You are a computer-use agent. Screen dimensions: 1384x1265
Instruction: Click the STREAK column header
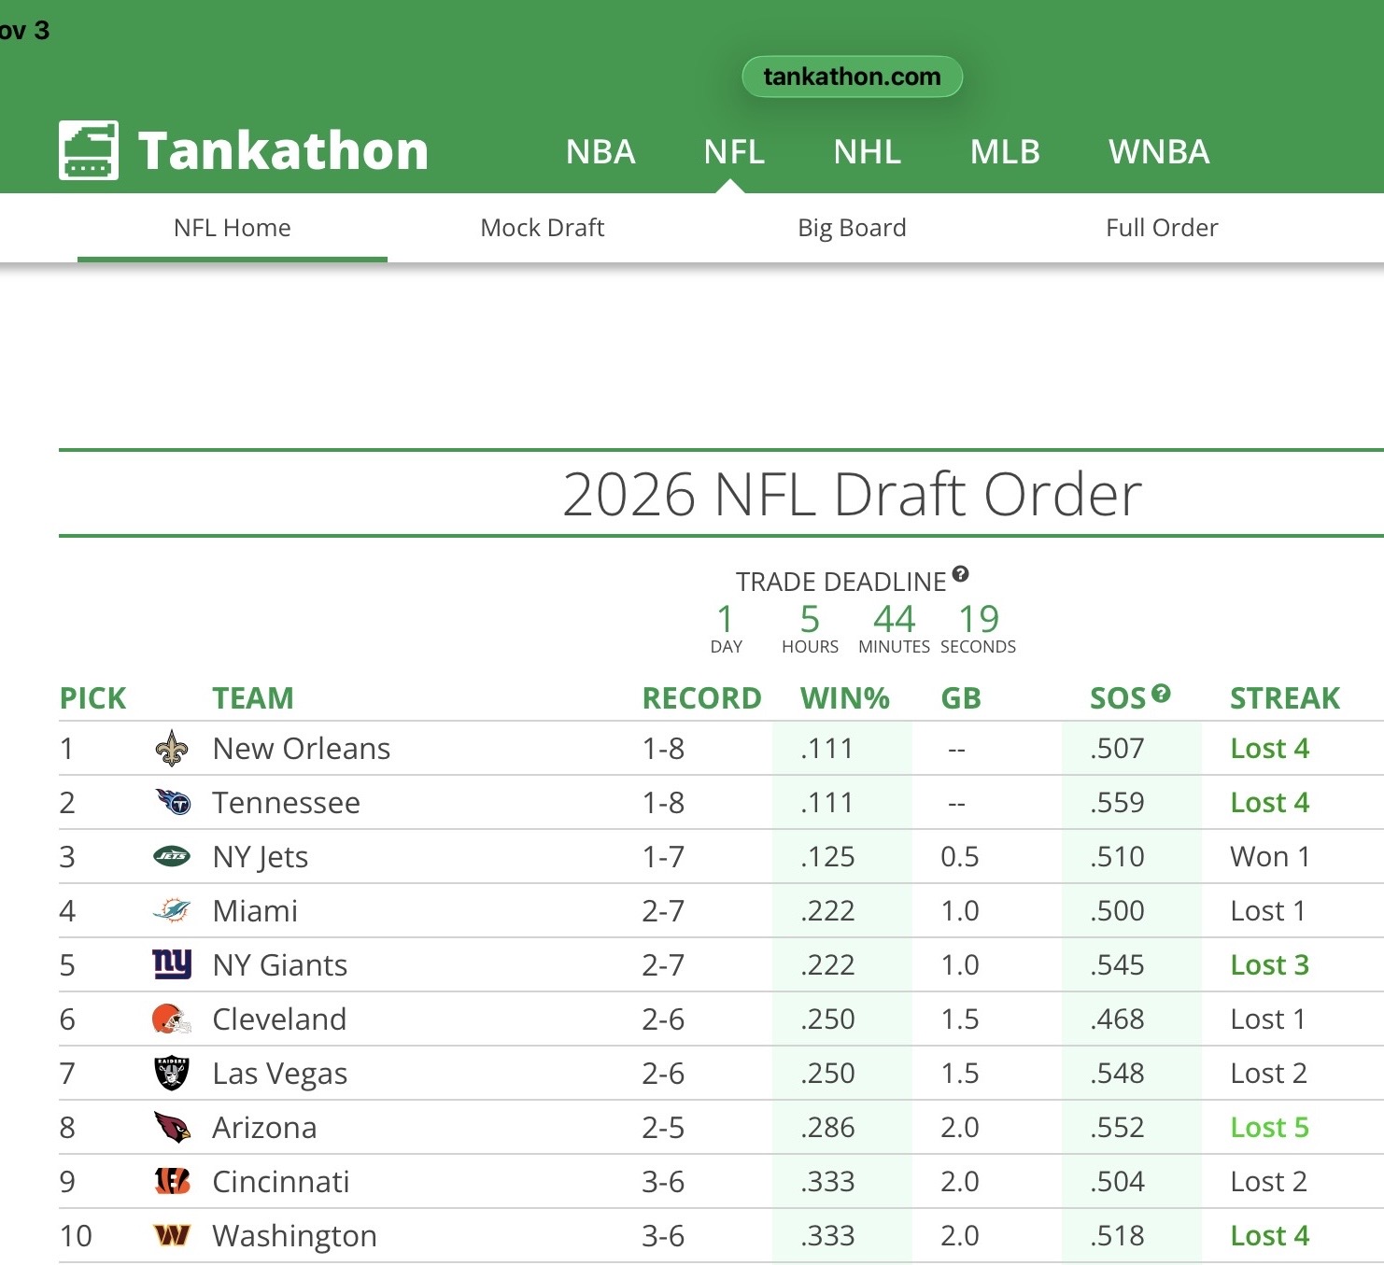pos(1285,698)
